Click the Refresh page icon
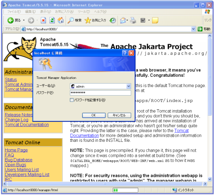 (52, 21)
